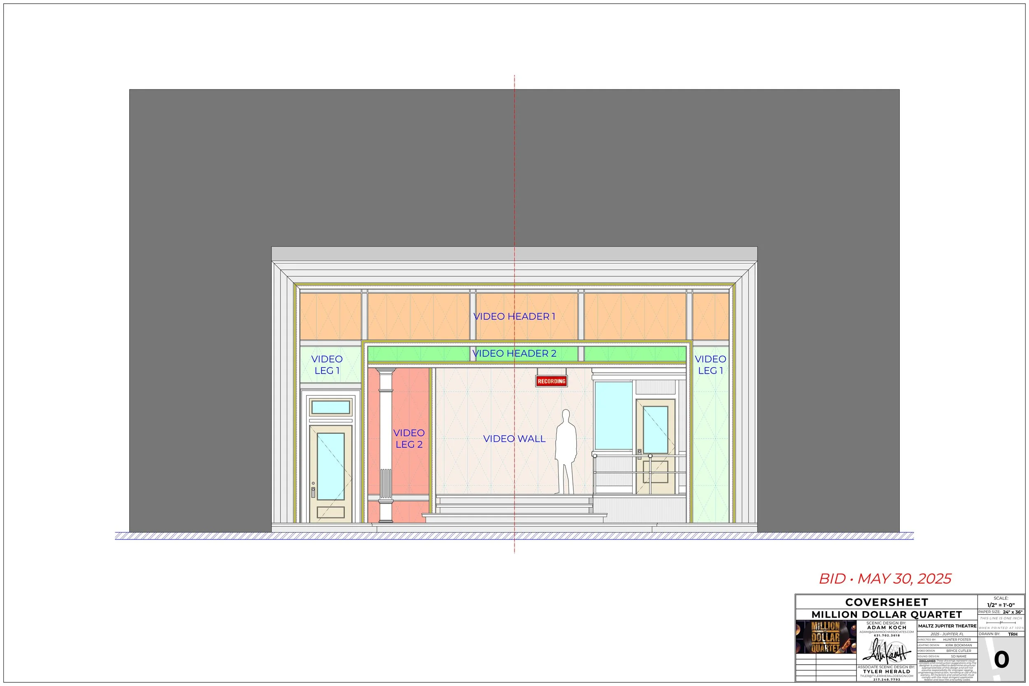
Task: Click the right VIDEO LEG 1 label
Action: click(x=710, y=365)
